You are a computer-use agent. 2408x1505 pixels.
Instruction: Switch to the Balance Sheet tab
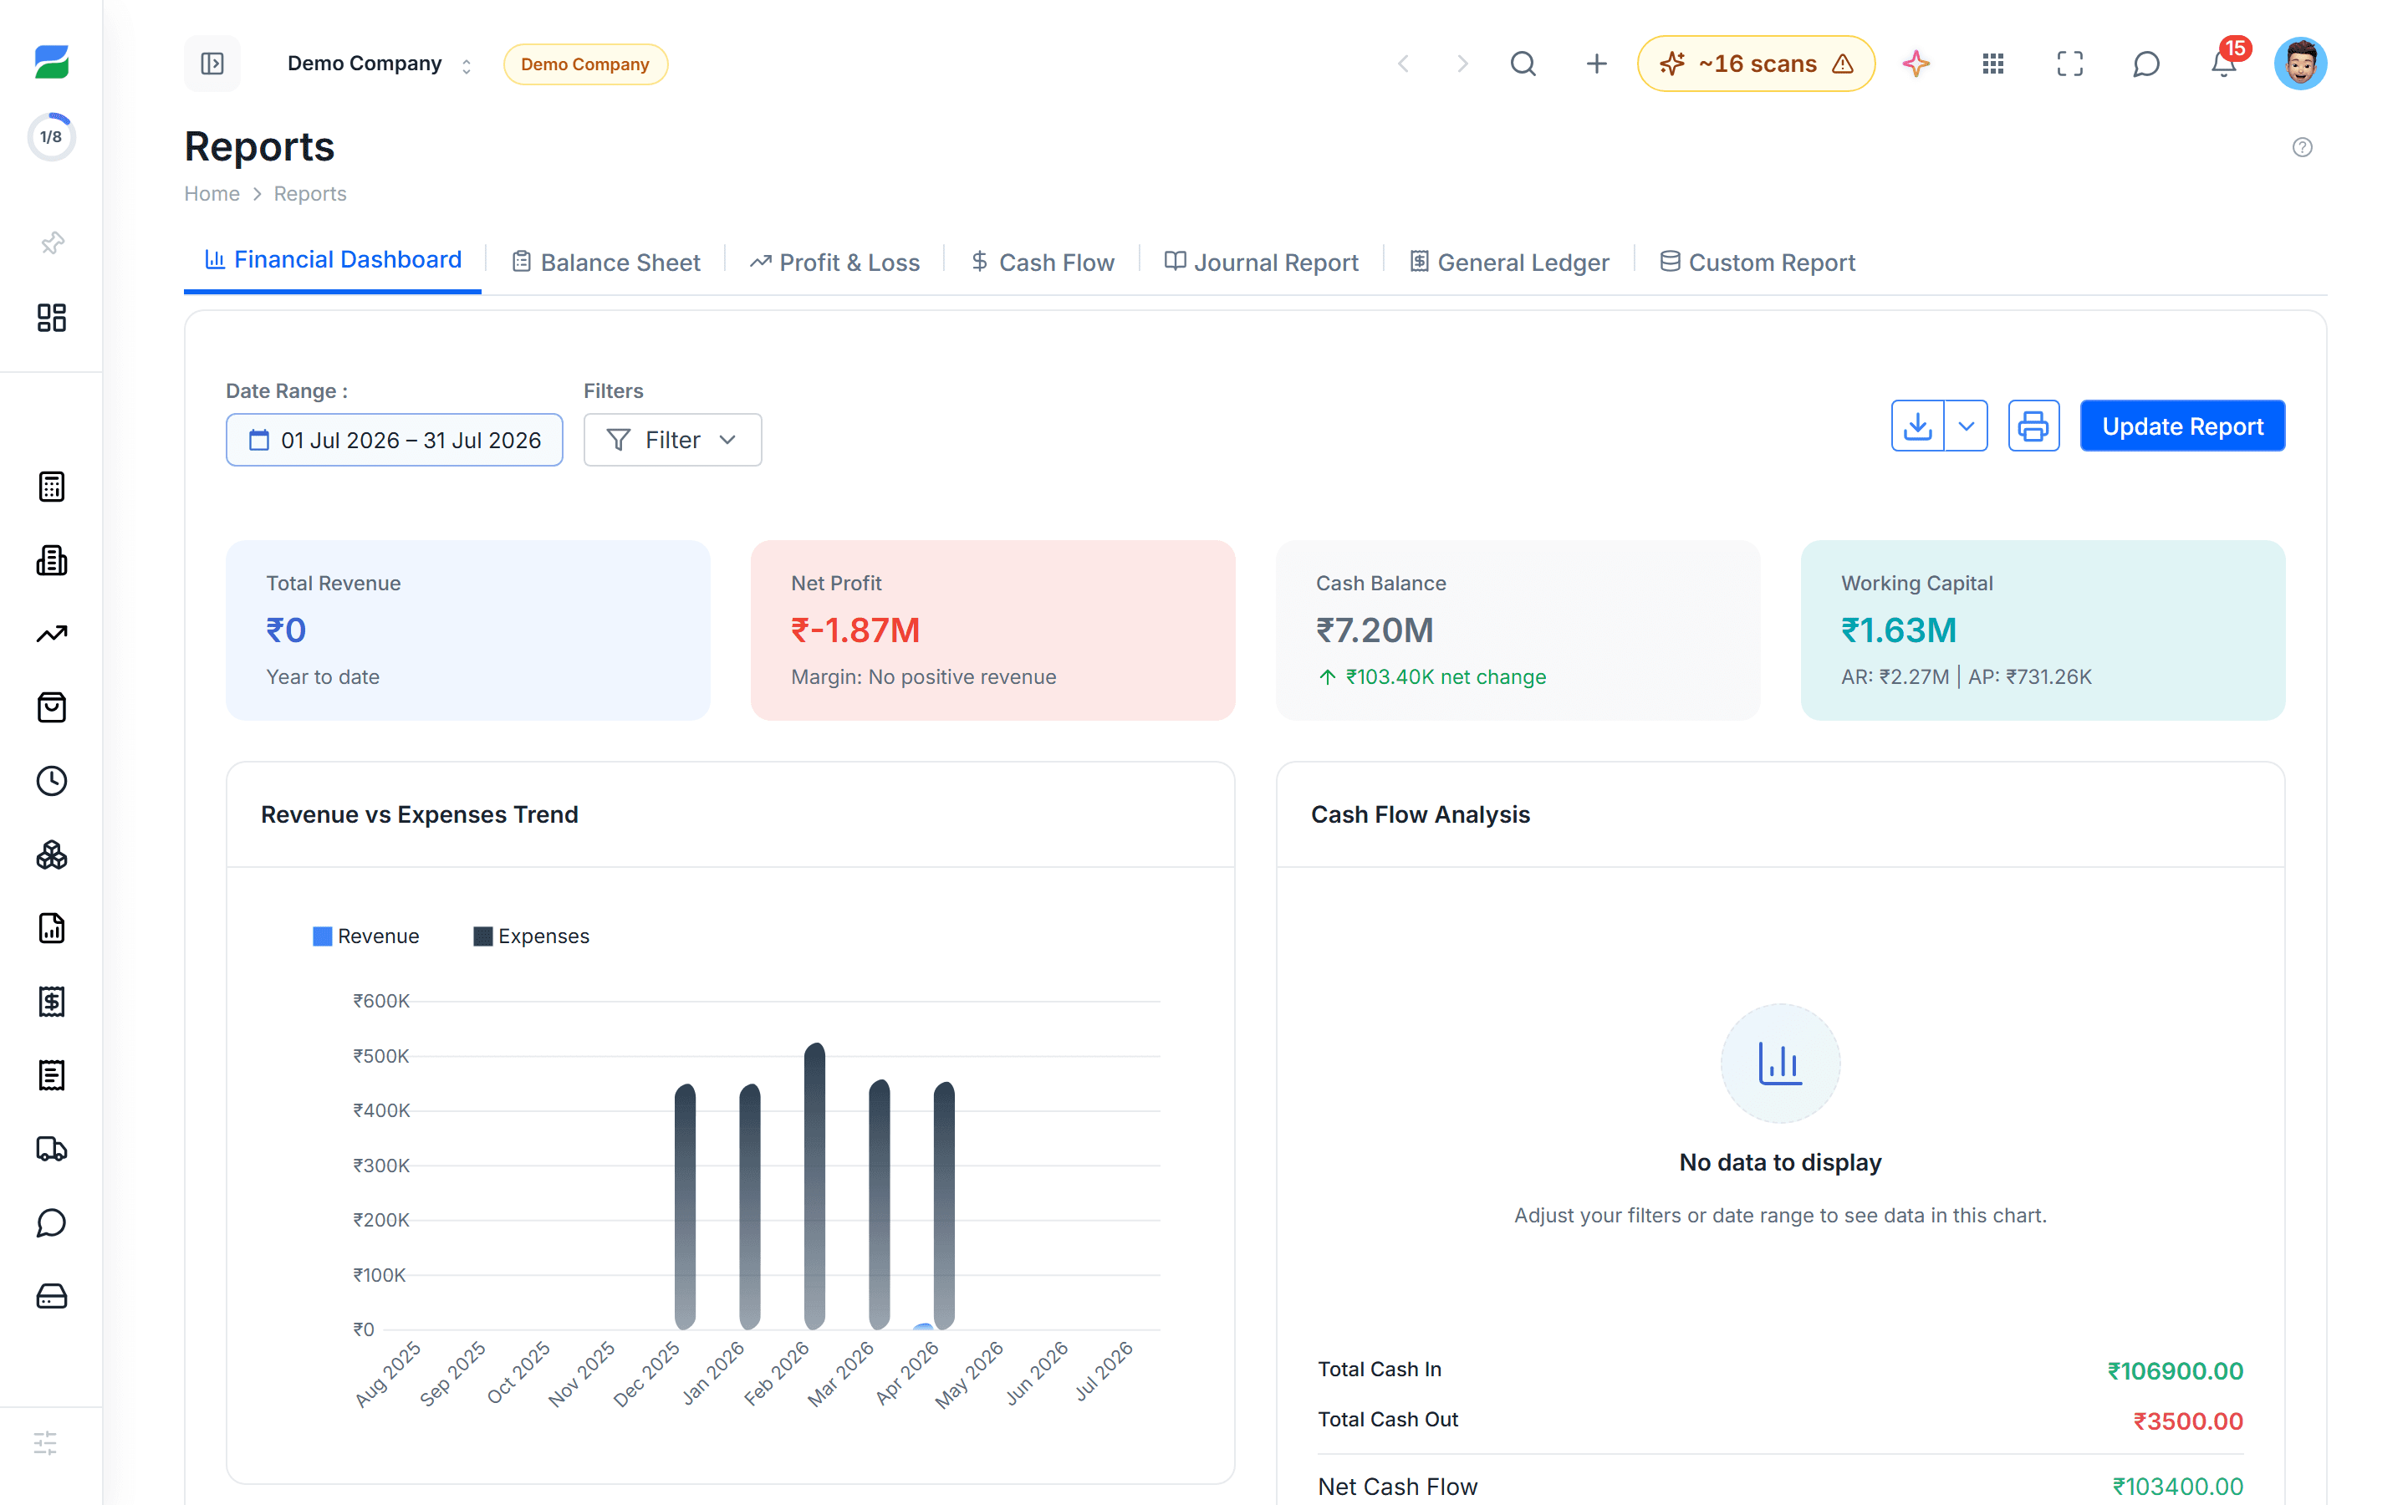606,263
